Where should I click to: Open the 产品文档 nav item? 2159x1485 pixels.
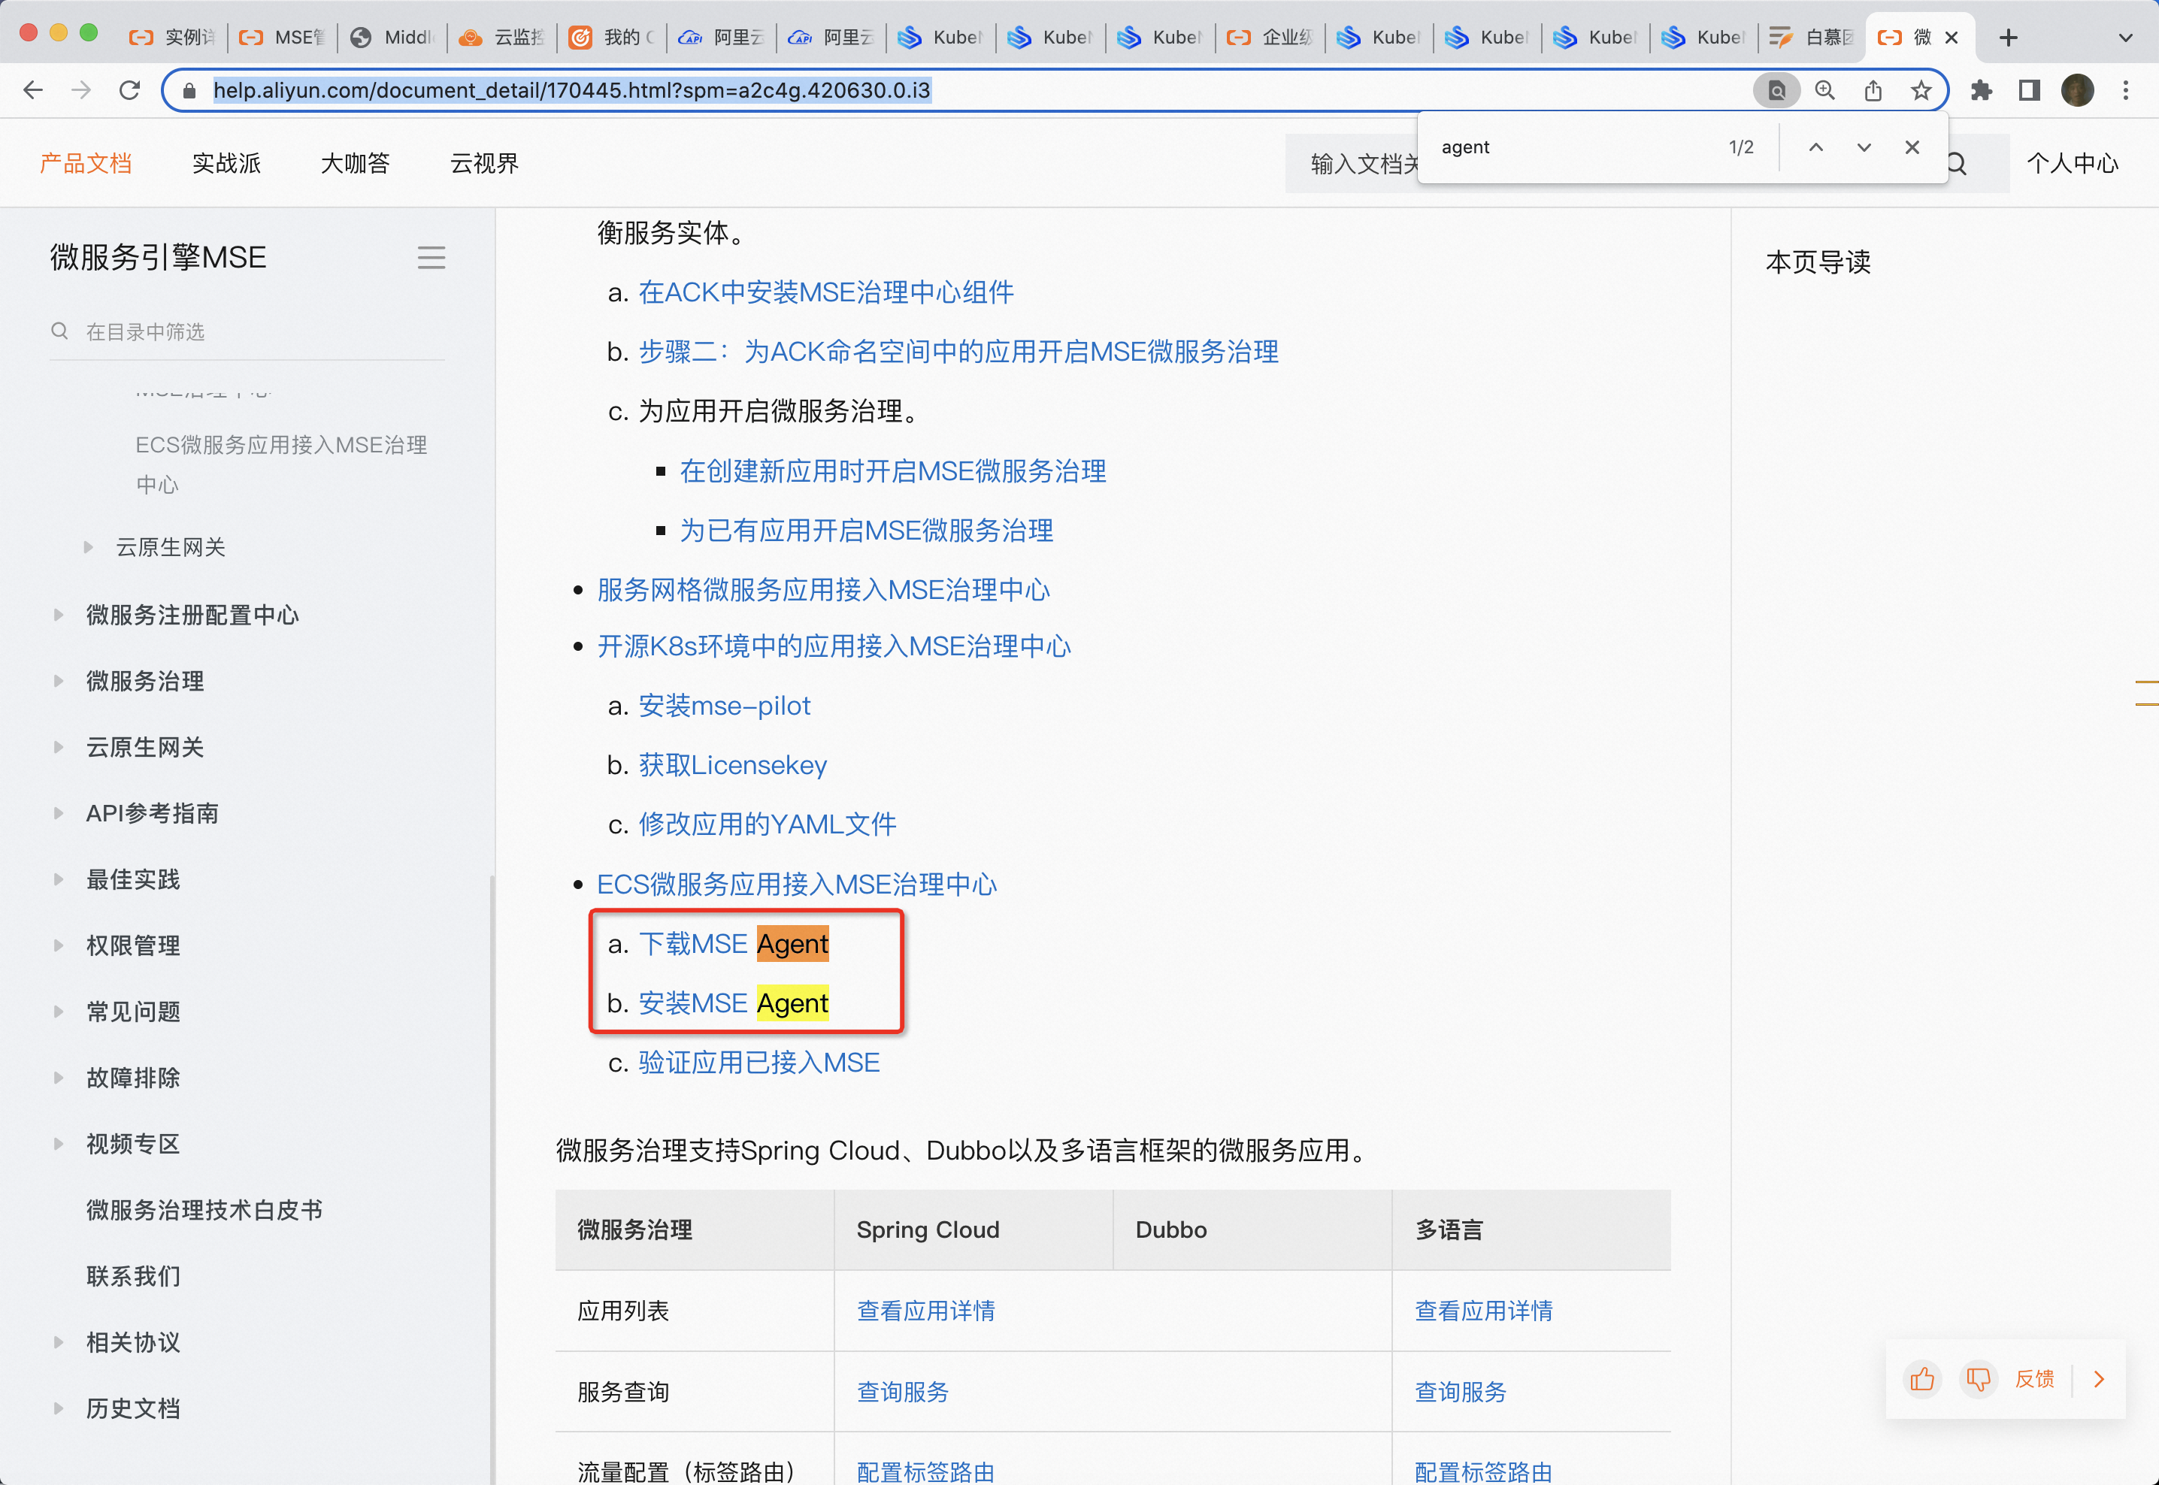(x=86, y=164)
